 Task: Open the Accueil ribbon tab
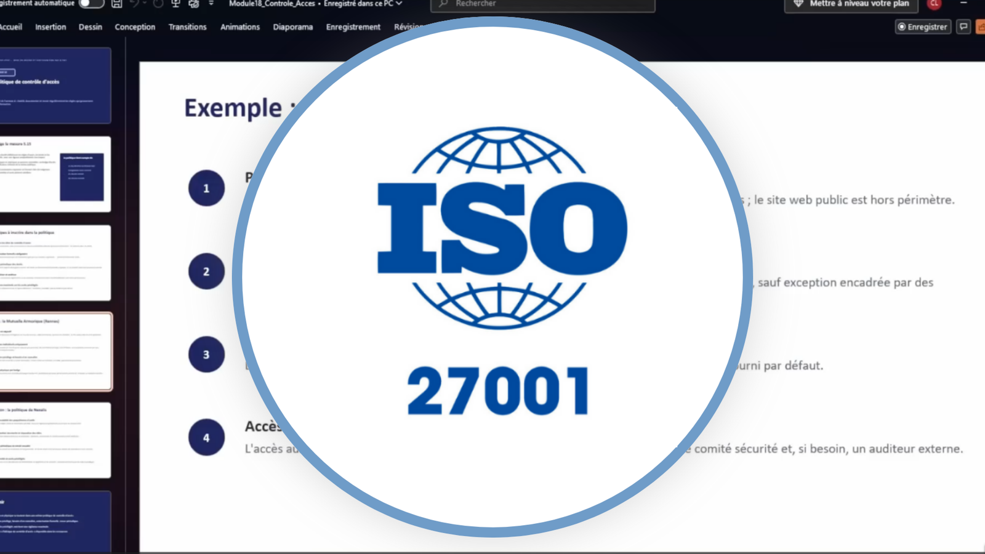(10, 27)
